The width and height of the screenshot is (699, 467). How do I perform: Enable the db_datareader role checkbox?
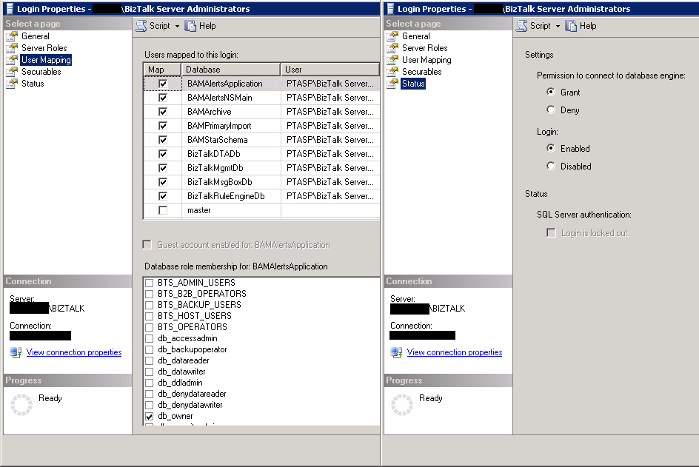click(150, 361)
